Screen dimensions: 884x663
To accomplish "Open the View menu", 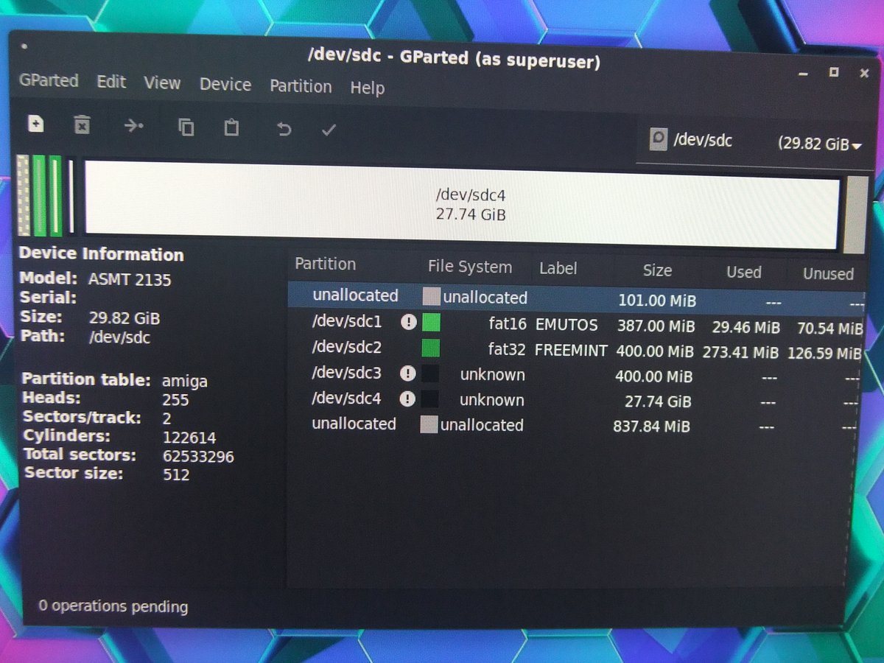I will coord(162,83).
